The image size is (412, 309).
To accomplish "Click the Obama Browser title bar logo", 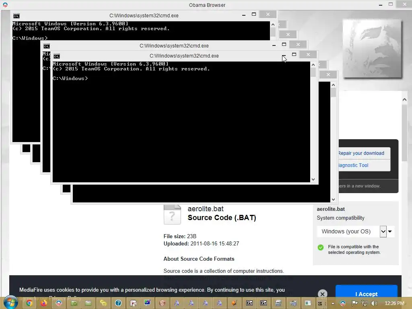I will [5, 5].
